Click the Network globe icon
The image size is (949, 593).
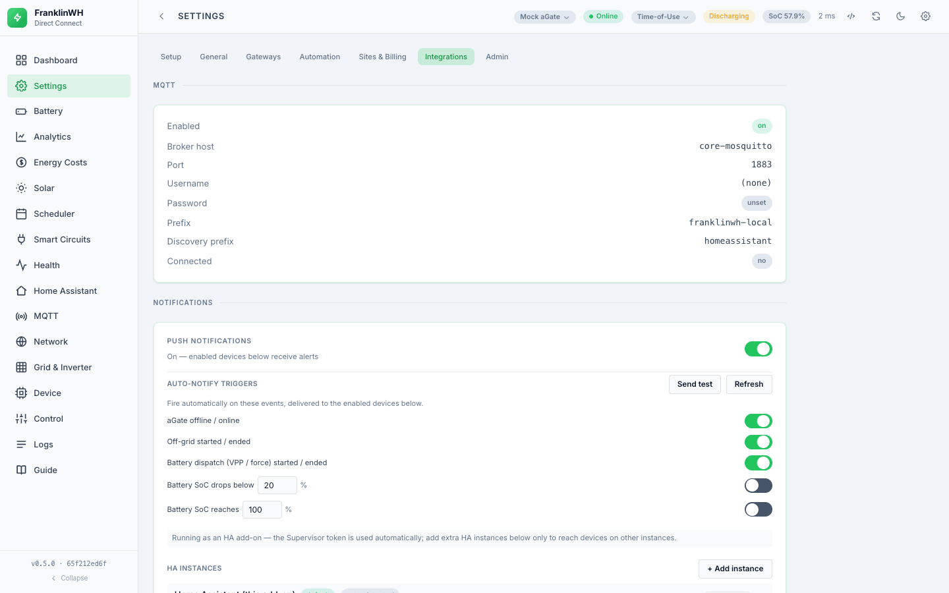coord(21,342)
